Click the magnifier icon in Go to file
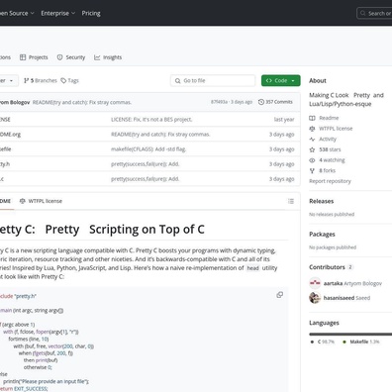Screen dimensions: 392x392 [x=178, y=80]
